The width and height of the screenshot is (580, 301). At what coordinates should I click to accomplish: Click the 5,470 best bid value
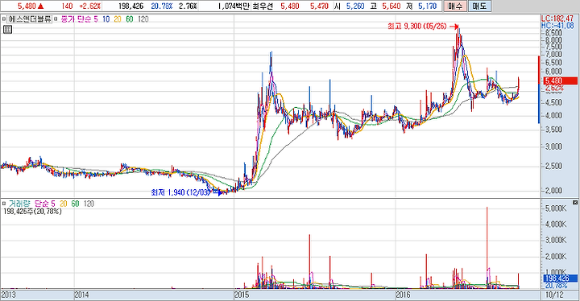[x=319, y=6]
